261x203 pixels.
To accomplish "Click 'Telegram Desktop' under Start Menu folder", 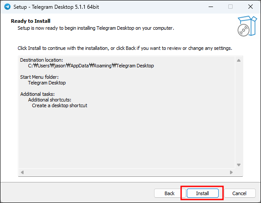I will [x=47, y=83].
